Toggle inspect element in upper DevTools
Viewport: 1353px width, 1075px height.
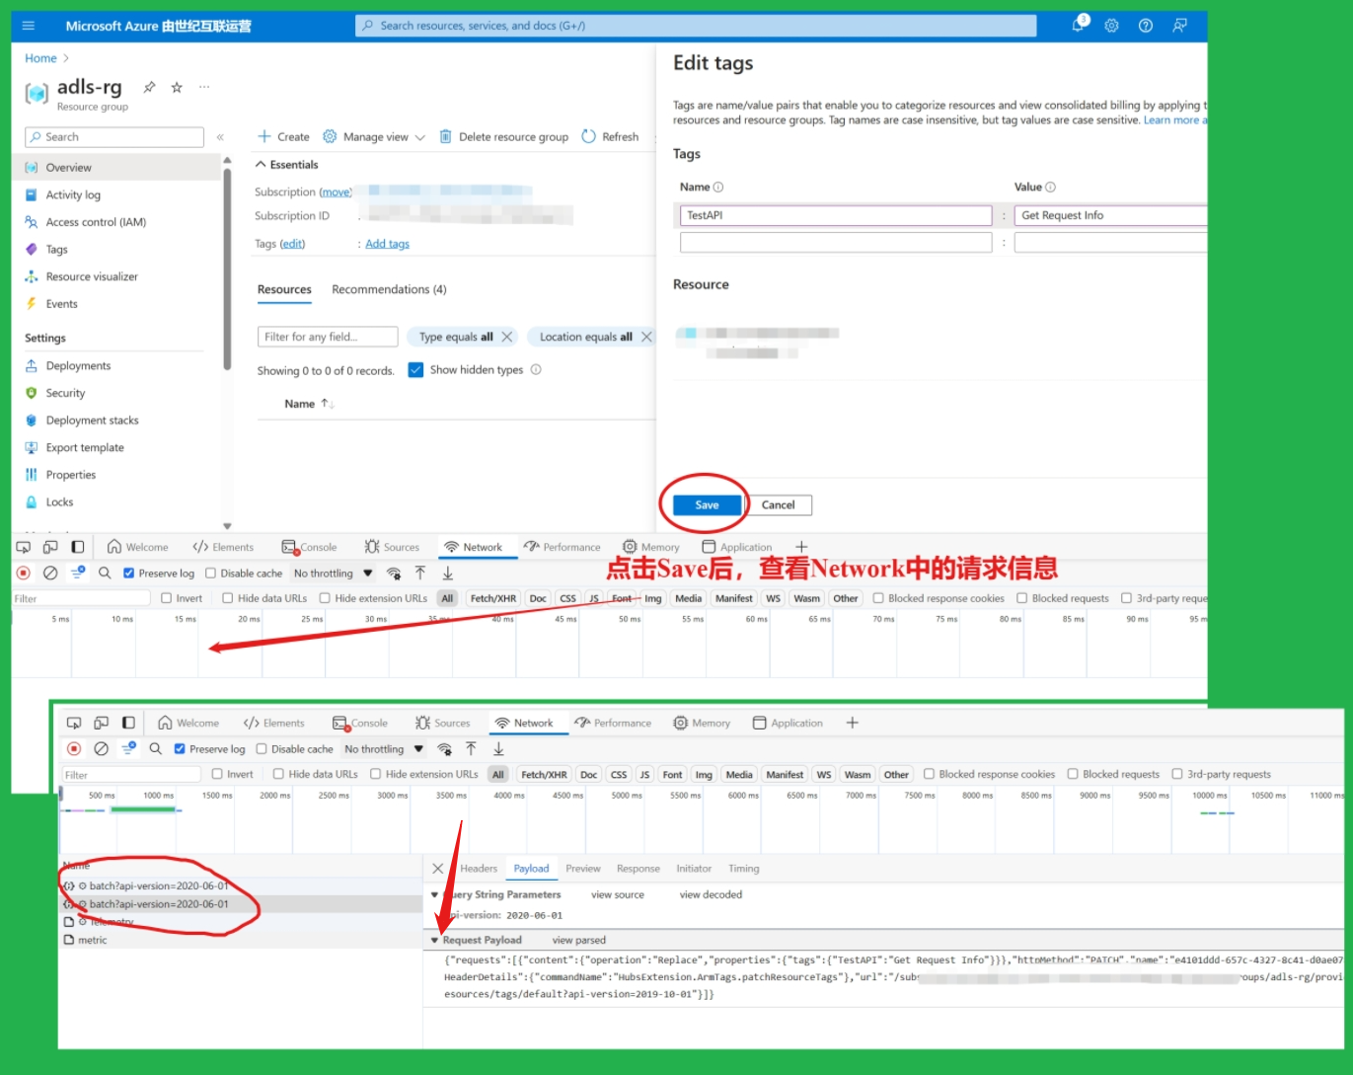coord(24,547)
